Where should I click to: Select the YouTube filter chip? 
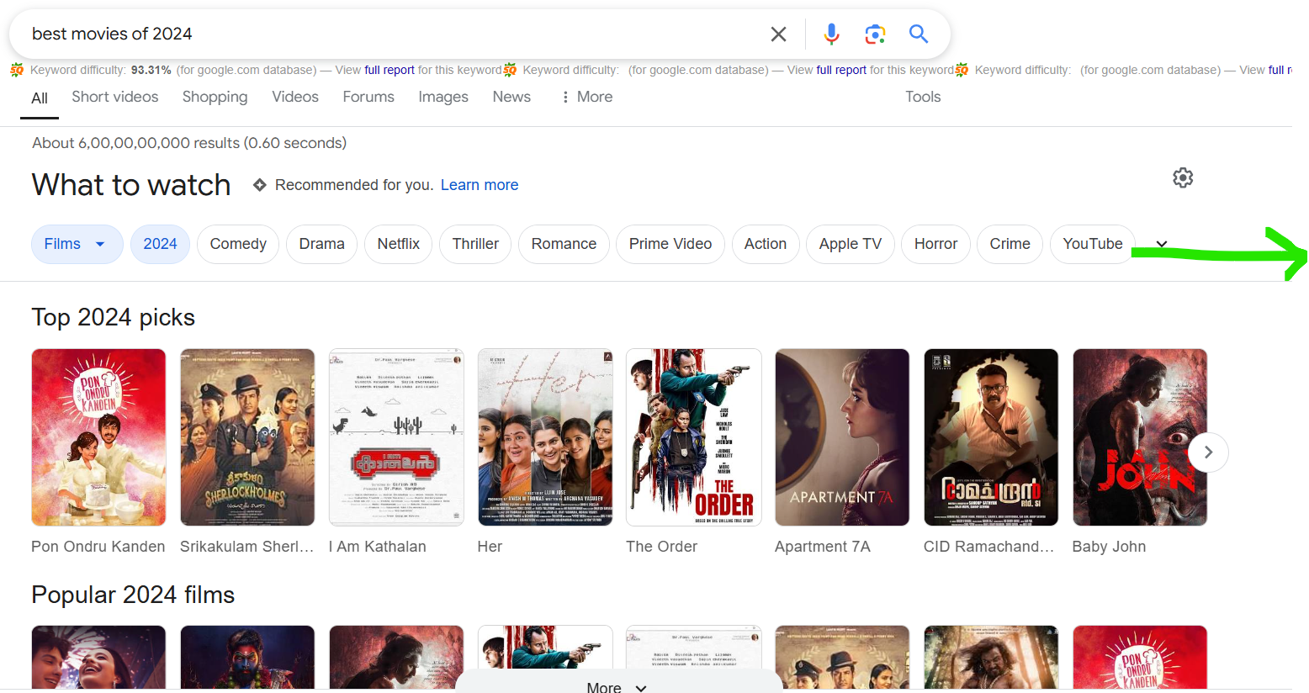[1093, 244]
